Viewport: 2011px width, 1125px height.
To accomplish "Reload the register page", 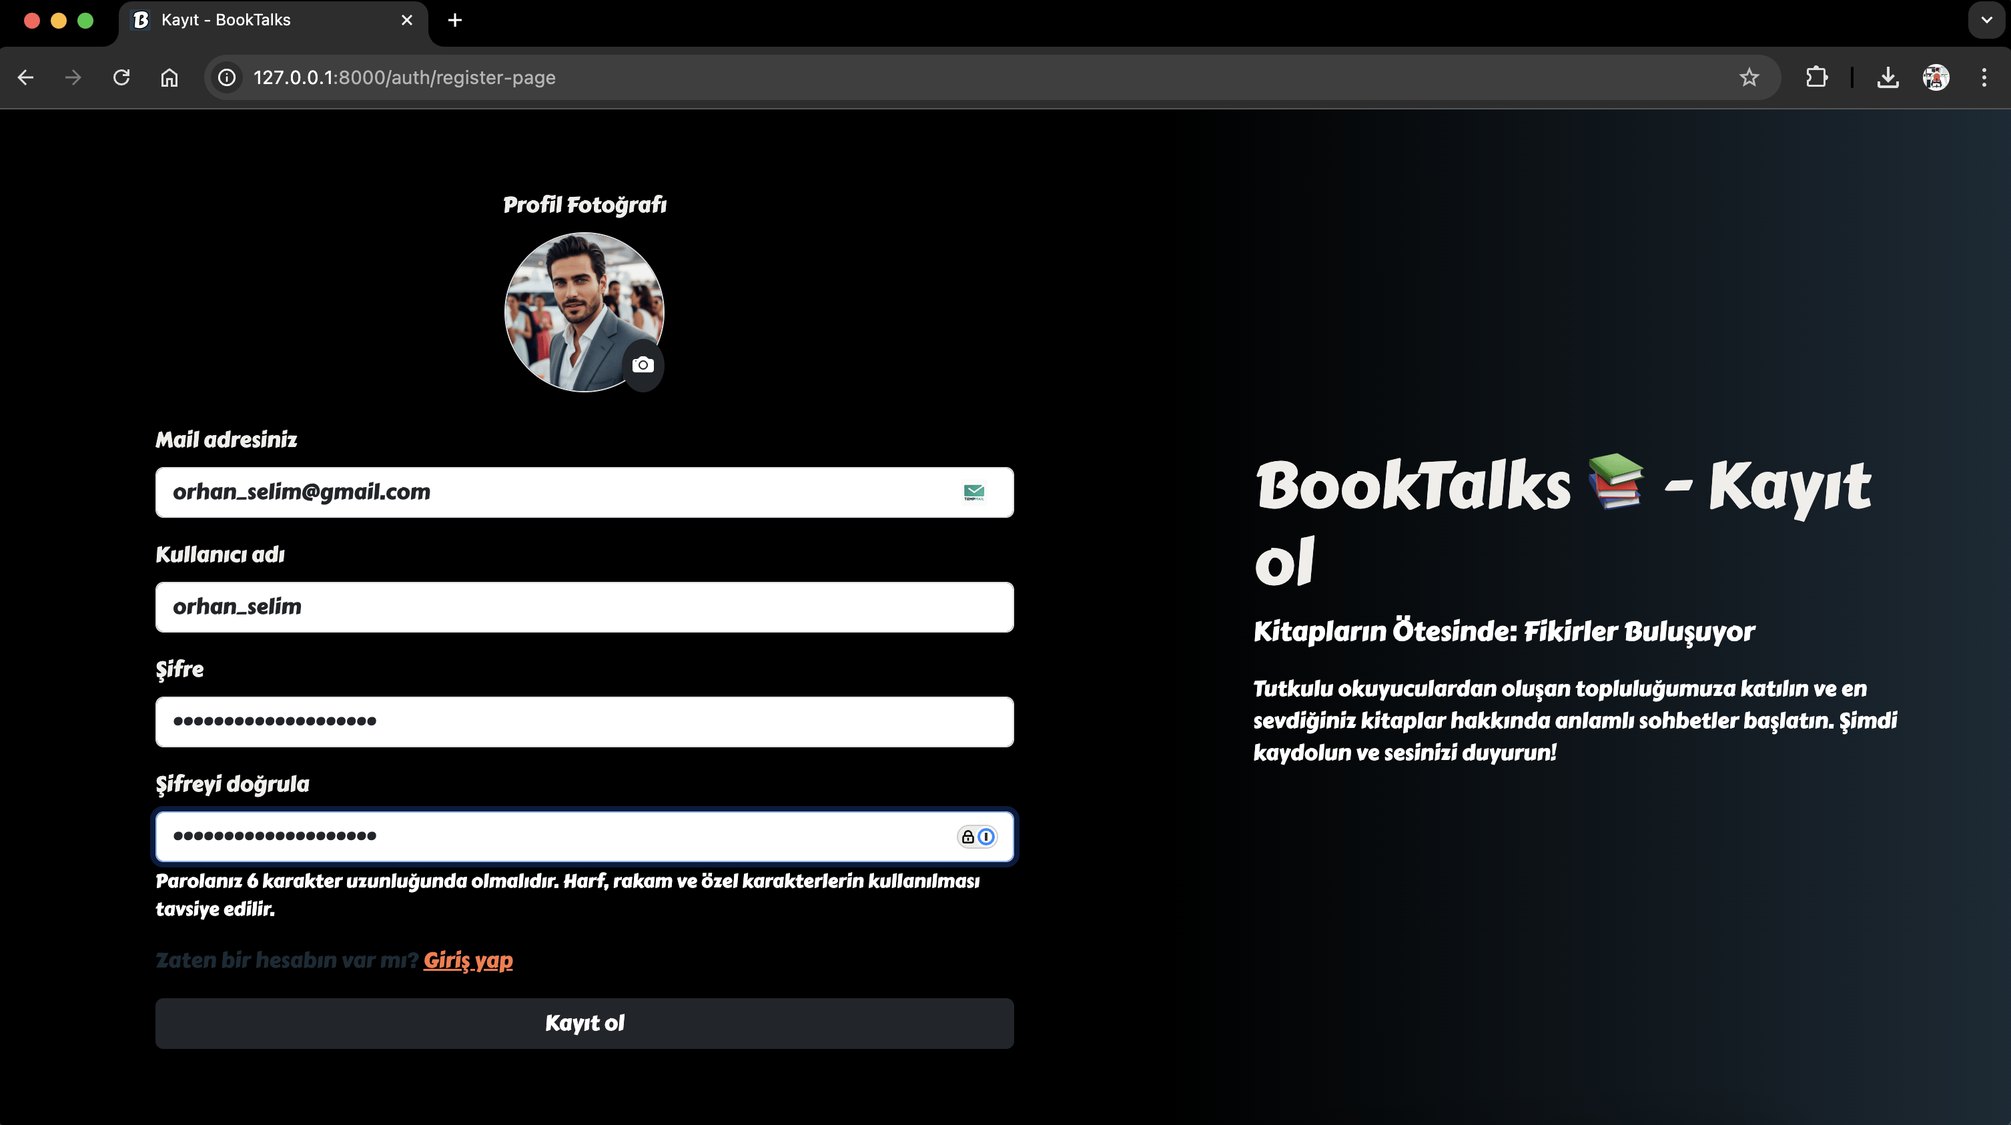I will tap(121, 77).
